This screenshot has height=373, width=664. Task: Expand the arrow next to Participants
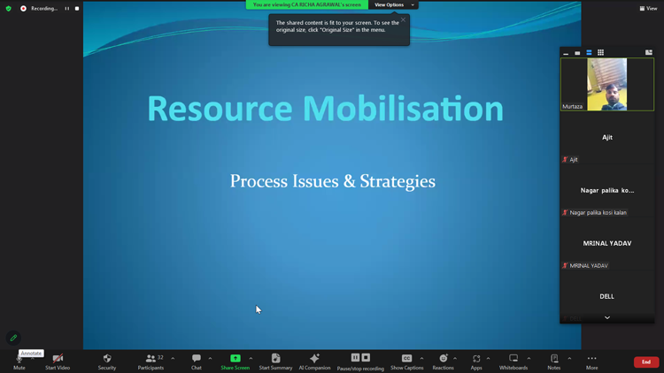click(x=173, y=358)
